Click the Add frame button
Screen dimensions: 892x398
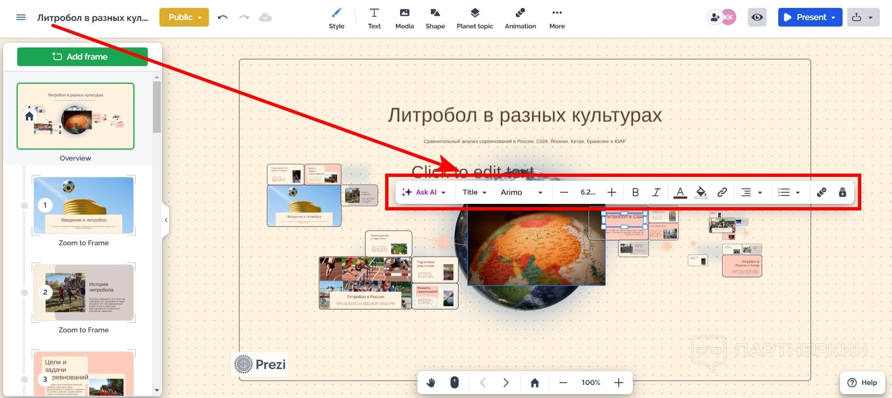tap(83, 57)
